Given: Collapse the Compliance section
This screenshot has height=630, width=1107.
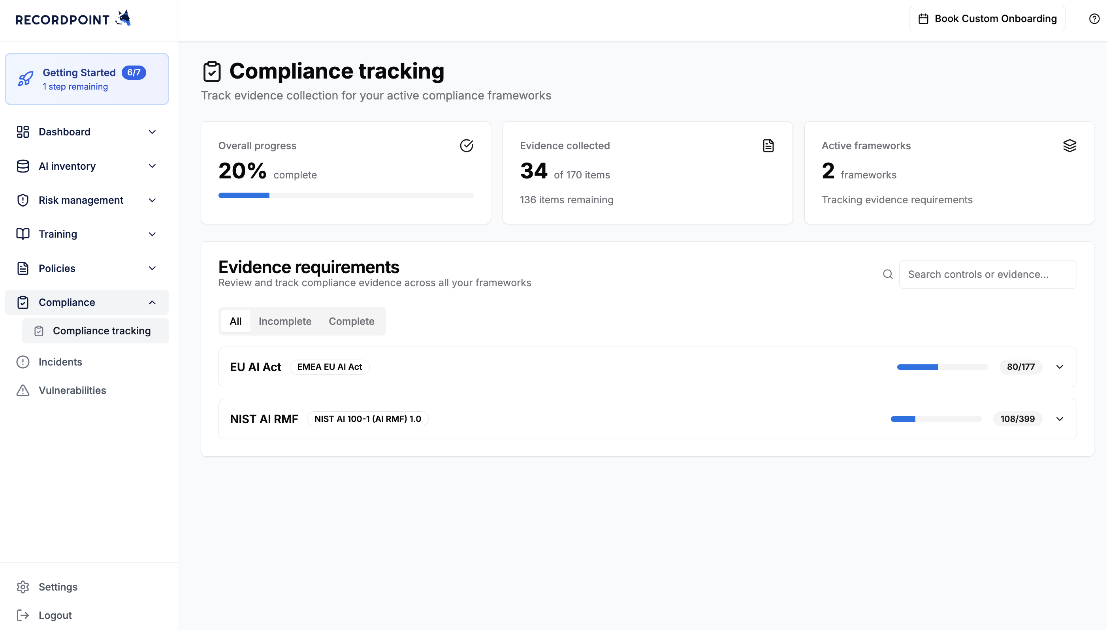Looking at the screenshot, I should pyautogui.click(x=152, y=302).
